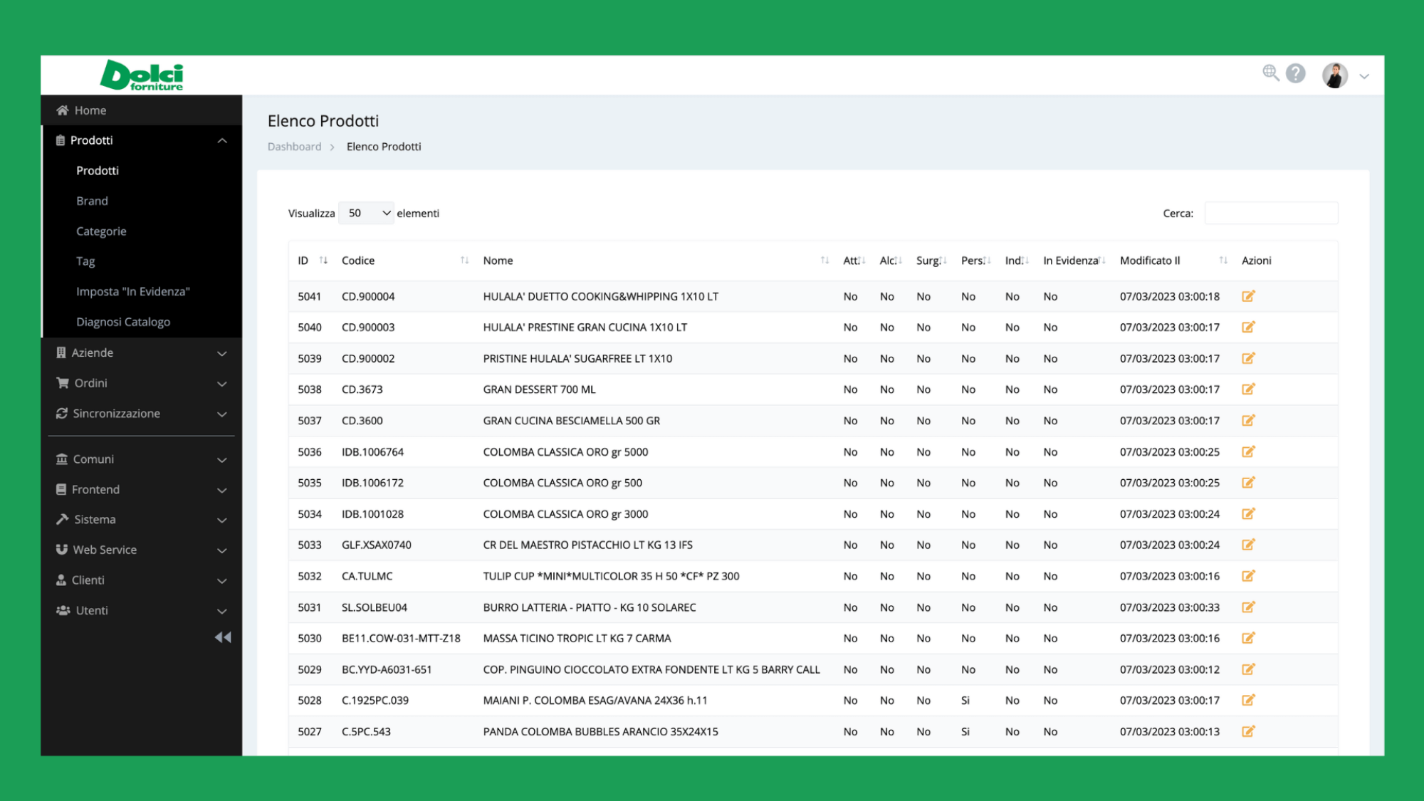
Task: Click the Sistema wrench icon
Action: 63,520
